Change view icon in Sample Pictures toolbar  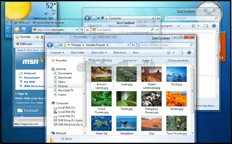click(169, 53)
